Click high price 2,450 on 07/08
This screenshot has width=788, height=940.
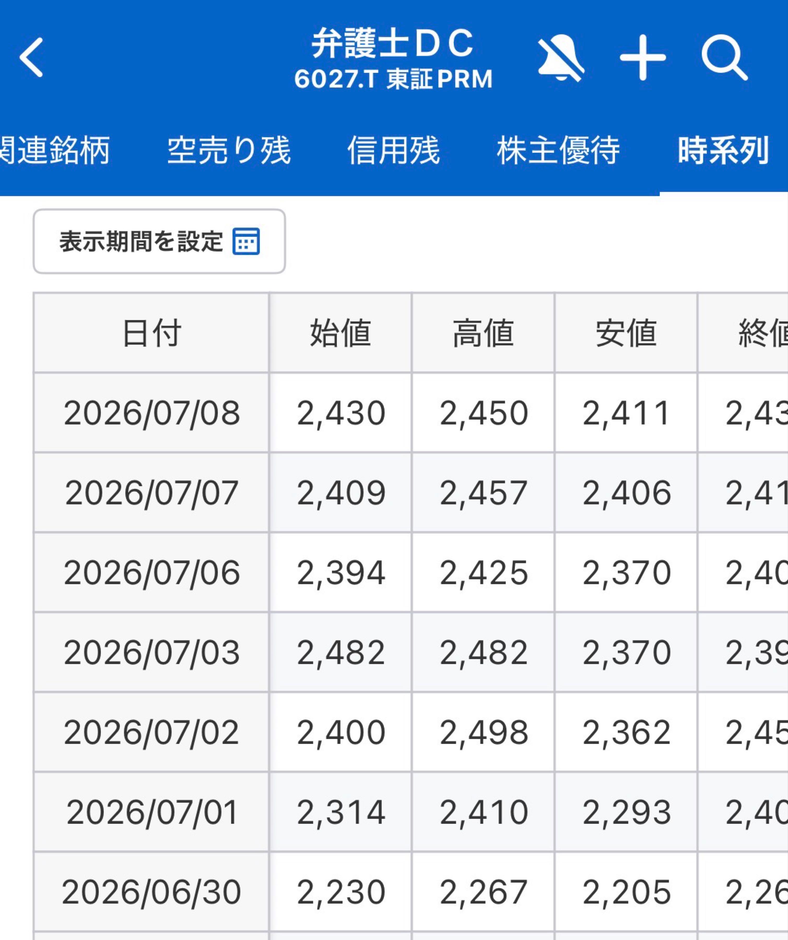click(483, 413)
